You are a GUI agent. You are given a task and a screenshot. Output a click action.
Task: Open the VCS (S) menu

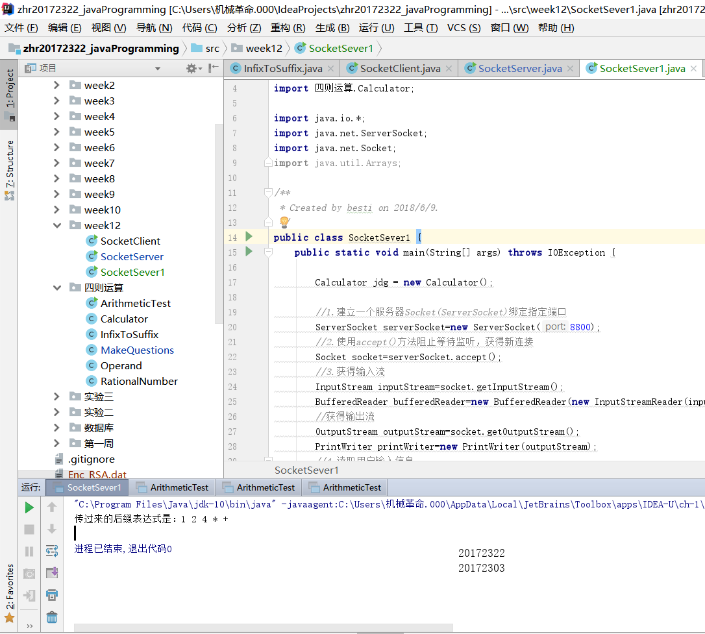tap(464, 28)
